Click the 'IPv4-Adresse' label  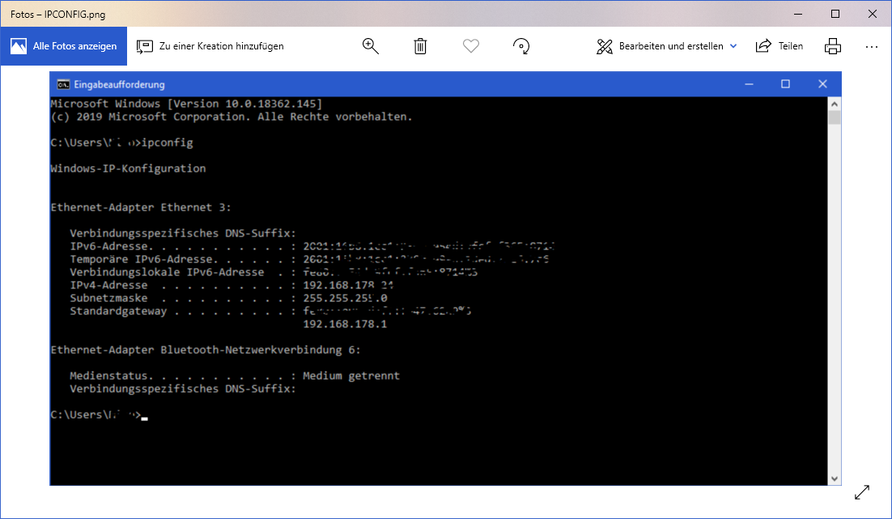point(108,285)
